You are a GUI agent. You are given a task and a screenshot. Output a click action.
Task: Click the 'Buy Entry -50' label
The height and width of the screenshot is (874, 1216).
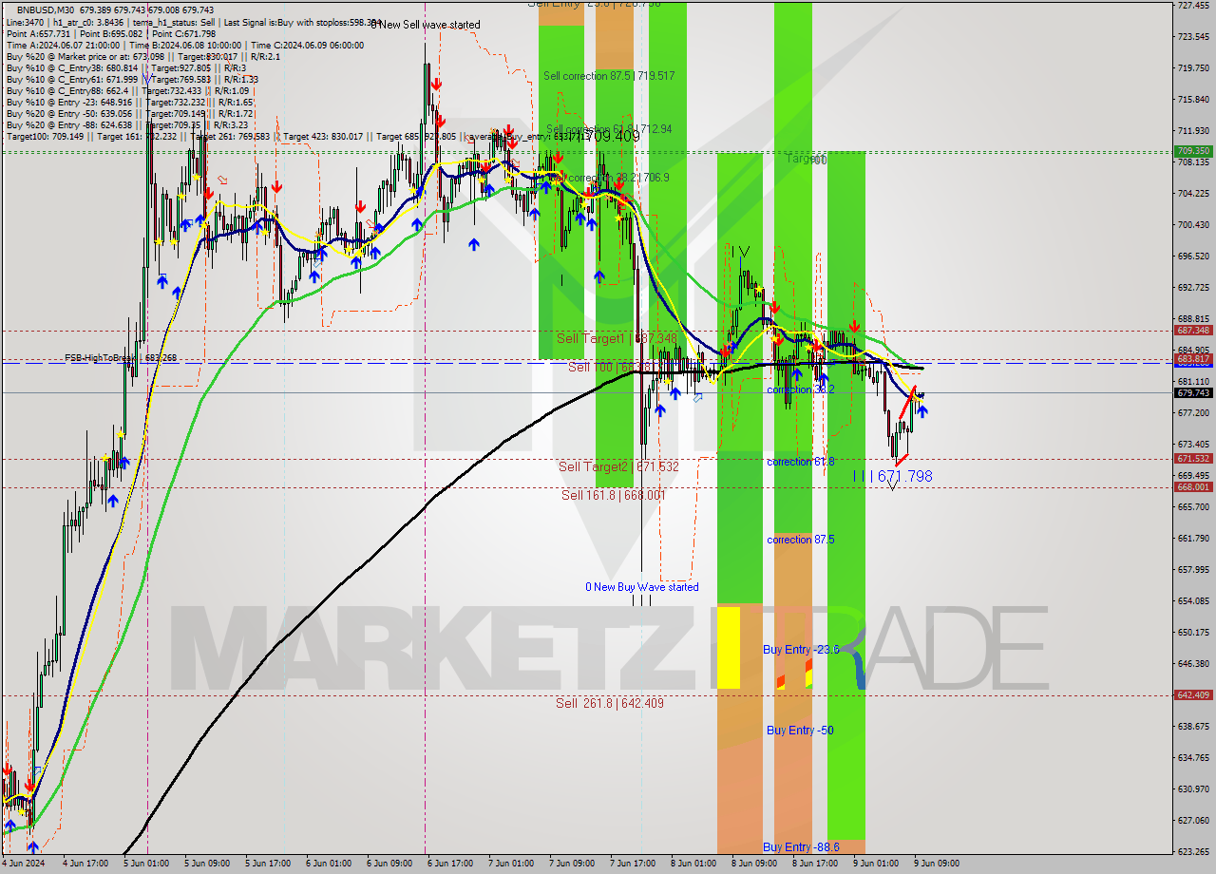(801, 730)
